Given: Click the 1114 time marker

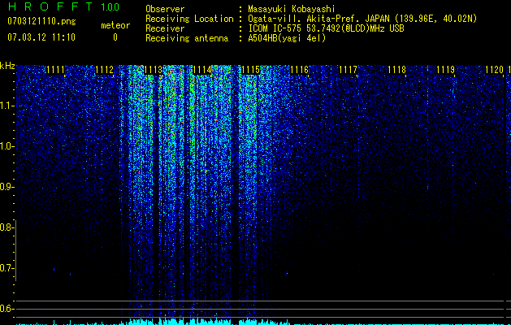Looking at the screenshot, I should pos(202,70).
